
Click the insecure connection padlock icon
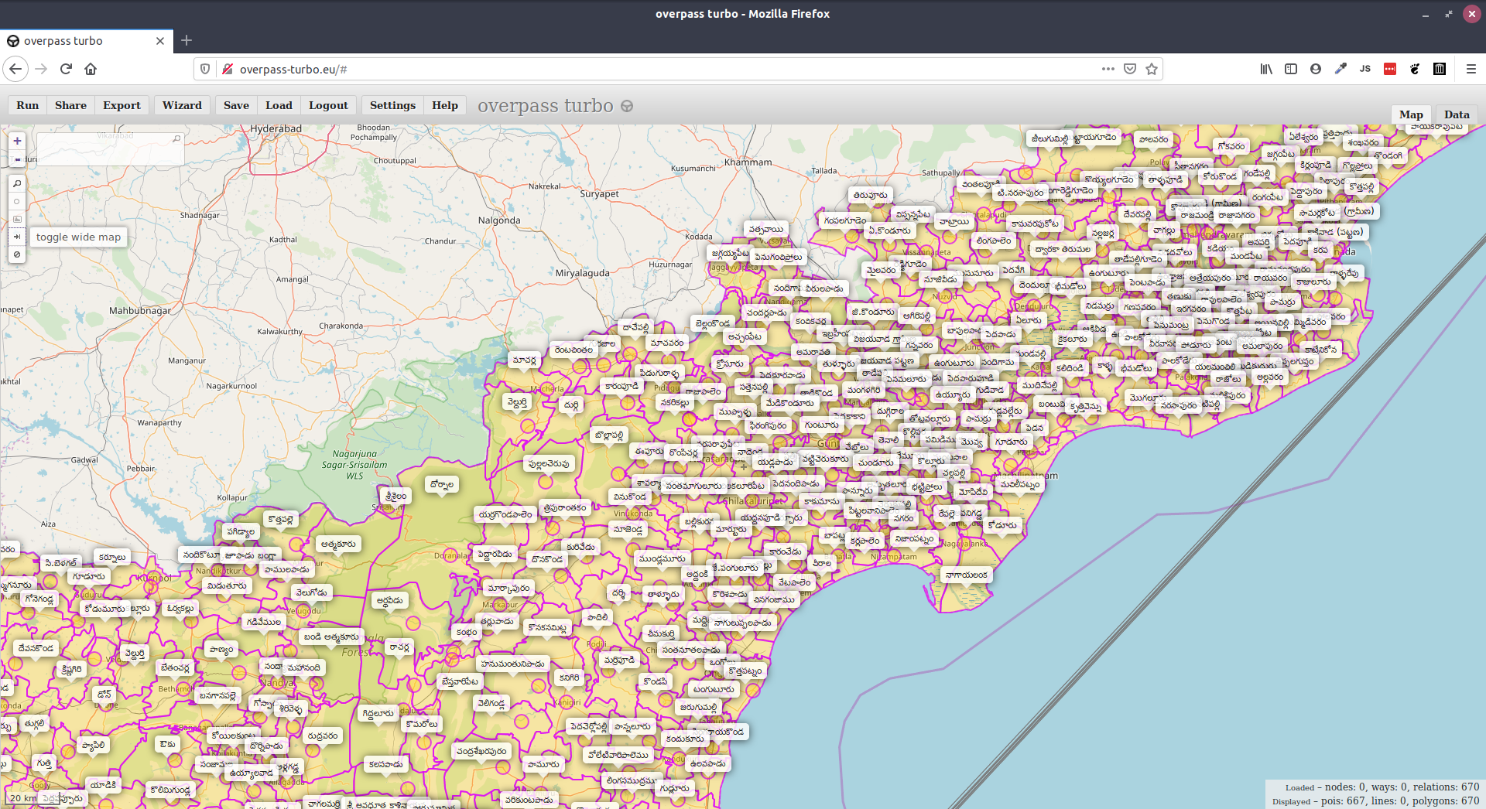[228, 69]
